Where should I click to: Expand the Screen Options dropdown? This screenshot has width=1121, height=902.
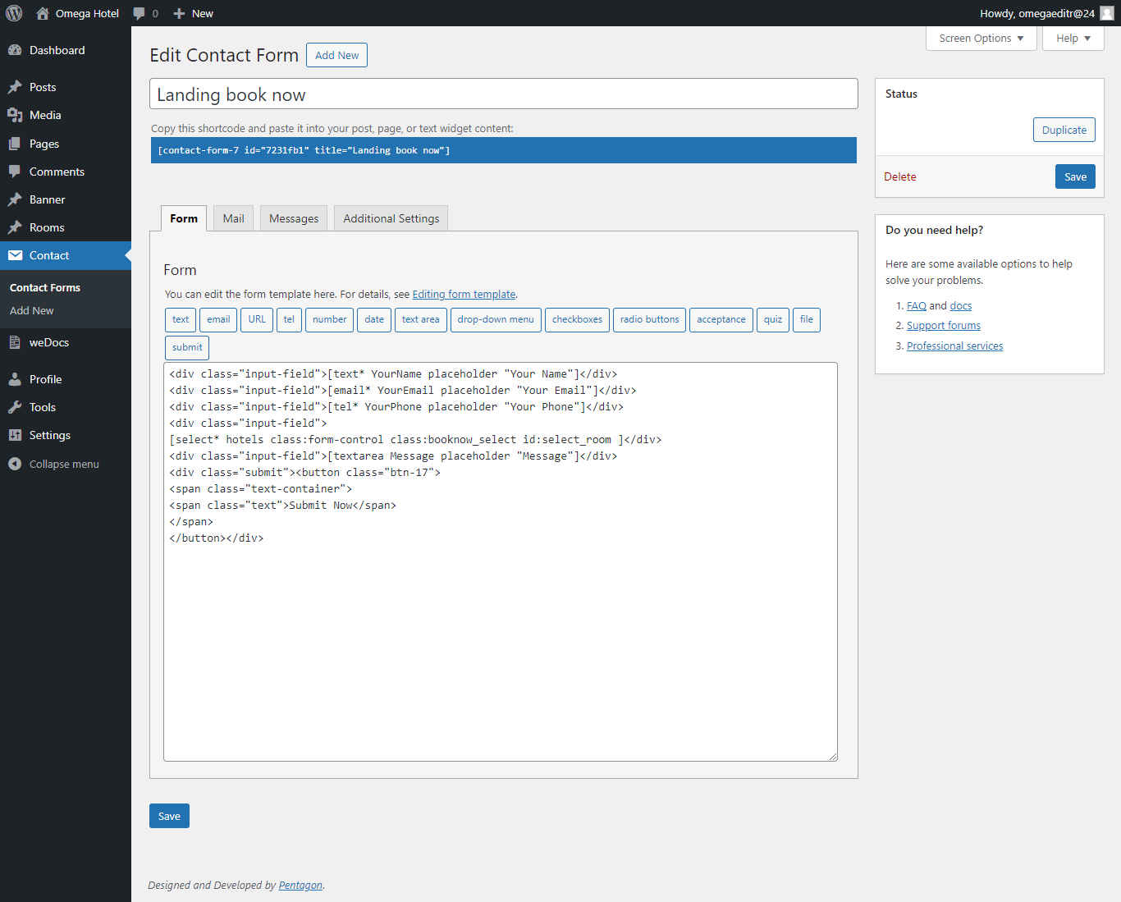[981, 39]
